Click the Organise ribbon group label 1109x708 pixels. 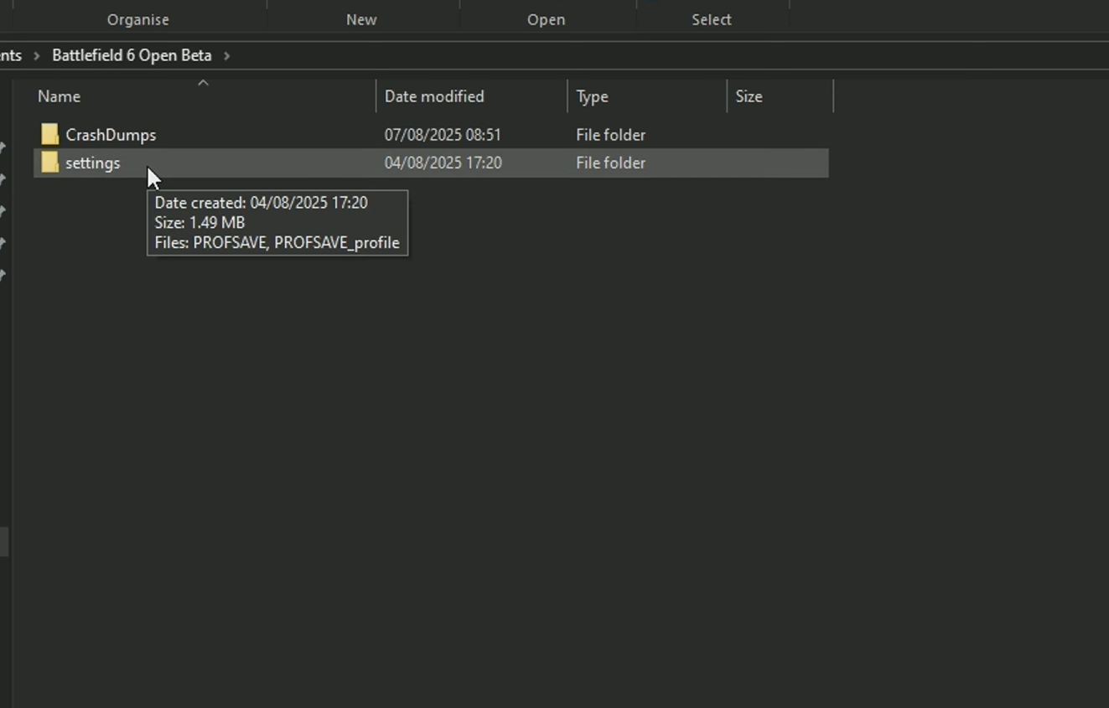click(137, 19)
